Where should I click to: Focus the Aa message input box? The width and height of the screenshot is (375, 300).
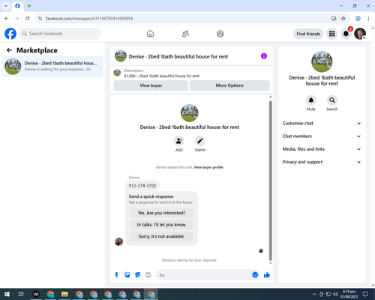pyautogui.click(x=204, y=275)
